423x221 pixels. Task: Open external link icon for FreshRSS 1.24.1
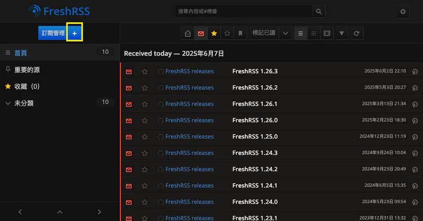tap(415, 186)
